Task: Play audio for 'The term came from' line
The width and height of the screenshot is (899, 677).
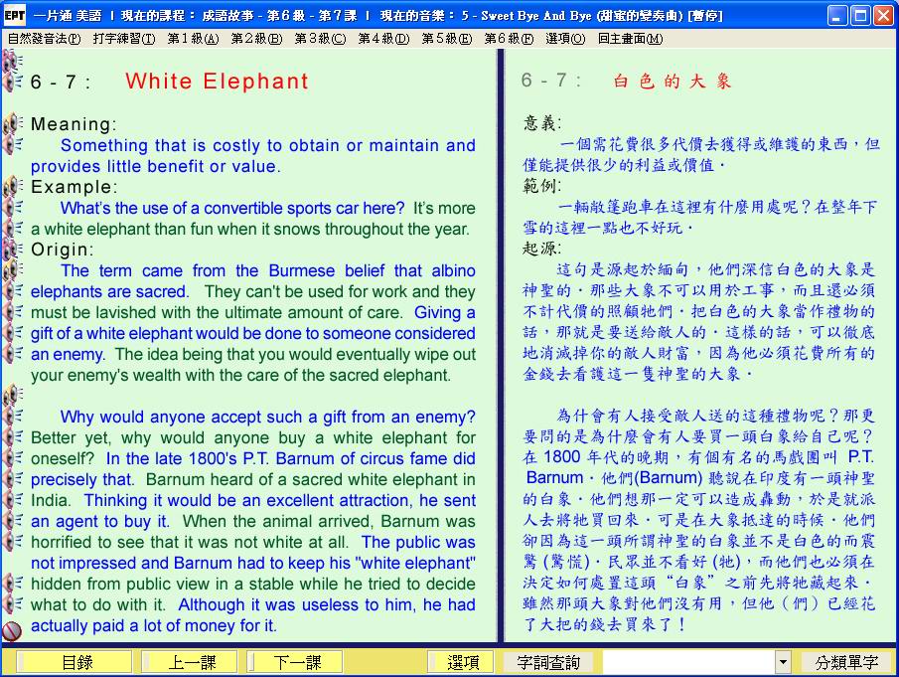Action: coord(13,270)
